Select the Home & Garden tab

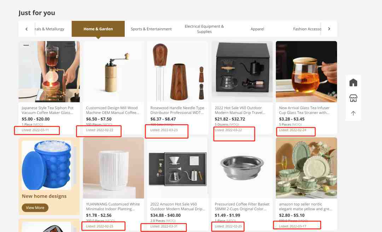[98, 29]
